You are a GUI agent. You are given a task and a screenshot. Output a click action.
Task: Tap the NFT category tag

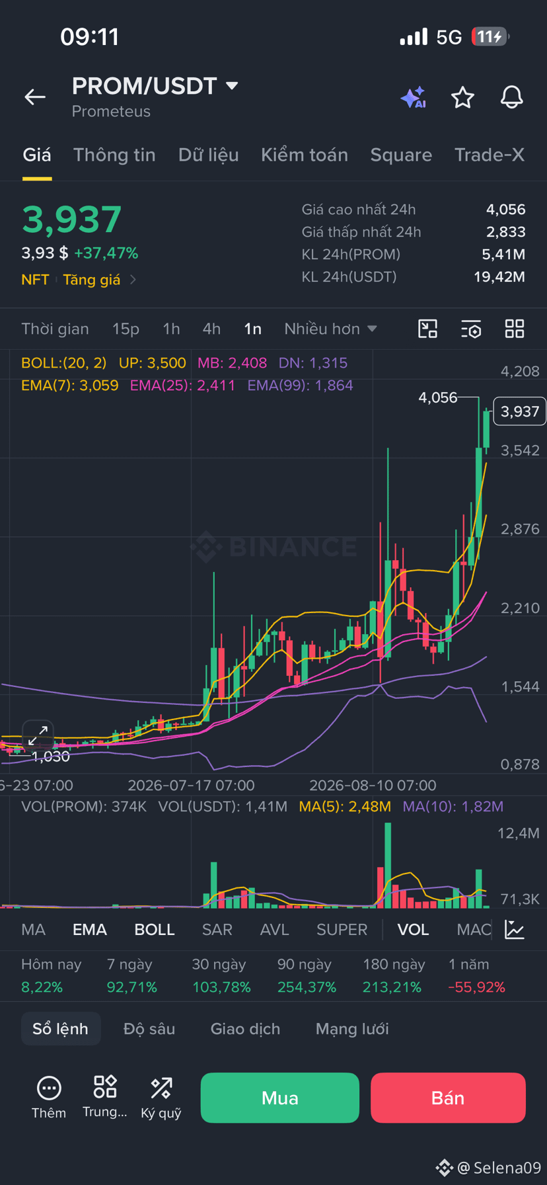[x=35, y=280]
